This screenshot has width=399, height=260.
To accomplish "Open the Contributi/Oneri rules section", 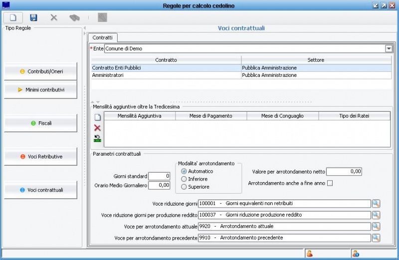I will click(x=41, y=71).
